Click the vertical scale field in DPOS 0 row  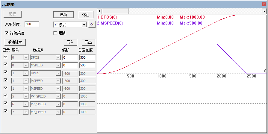87,57
